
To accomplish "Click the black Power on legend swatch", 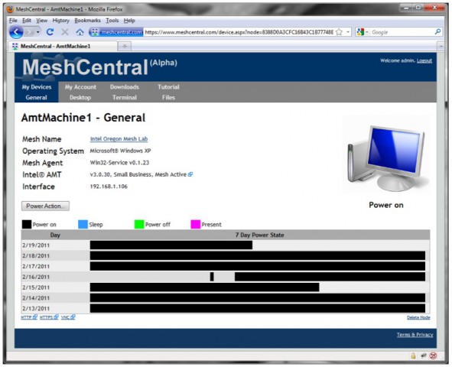I will (x=27, y=225).
